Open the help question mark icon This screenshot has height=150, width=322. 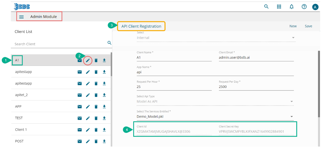[x=304, y=7]
